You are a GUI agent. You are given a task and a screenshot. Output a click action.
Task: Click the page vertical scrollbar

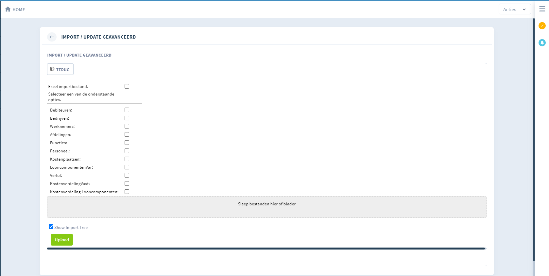[x=534, y=140]
